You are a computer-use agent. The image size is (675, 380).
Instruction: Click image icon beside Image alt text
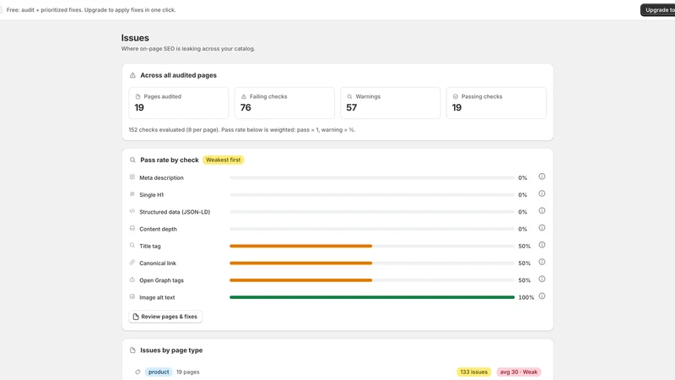132,297
